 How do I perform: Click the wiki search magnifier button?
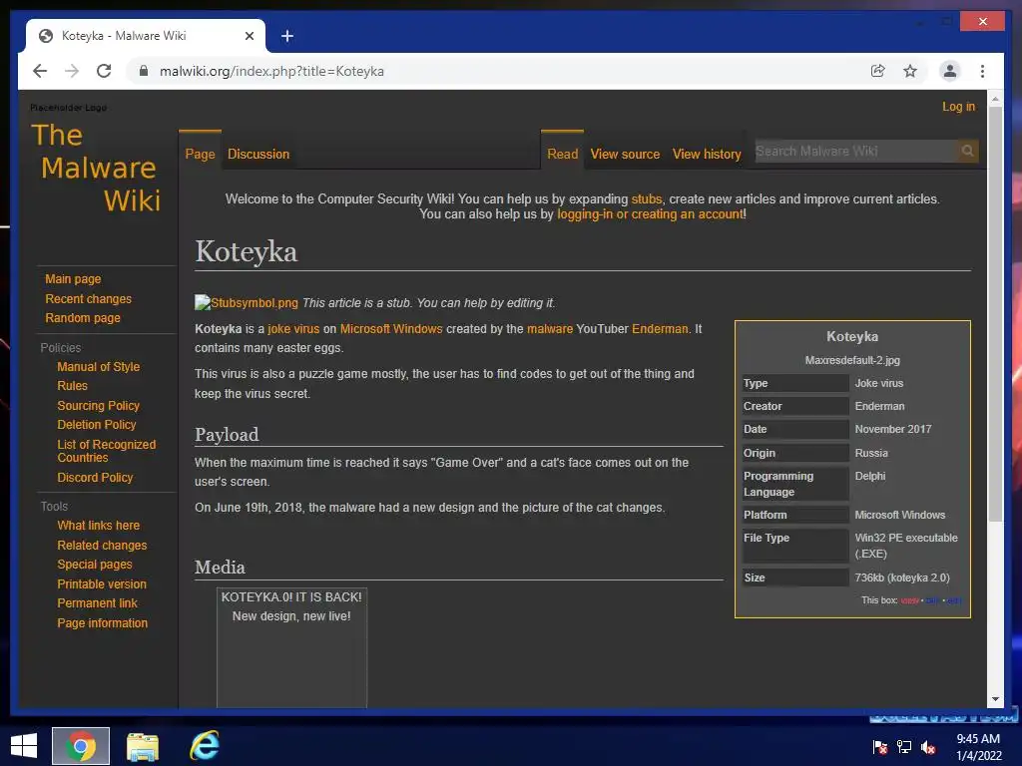(967, 152)
